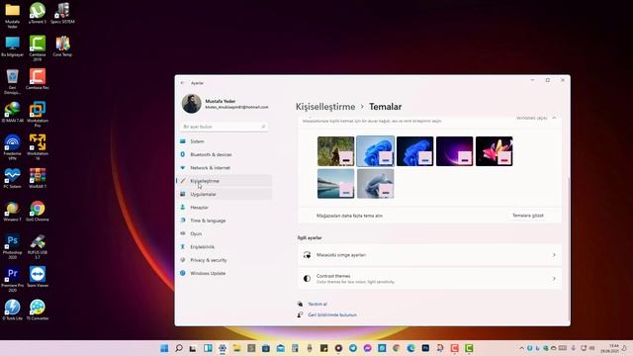Click the Windows Start button on taskbar

pyautogui.click(x=164, y=348)
